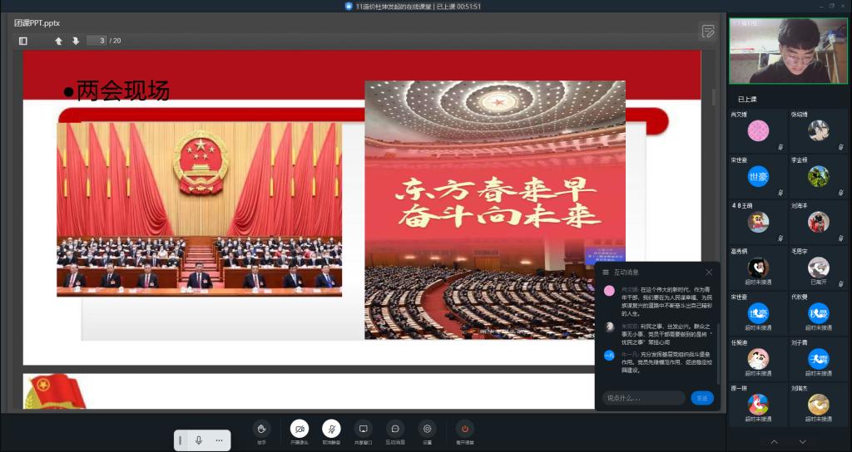Open the floating bar three-dots menu
The image size is (852, 452).
pos(219,440)
